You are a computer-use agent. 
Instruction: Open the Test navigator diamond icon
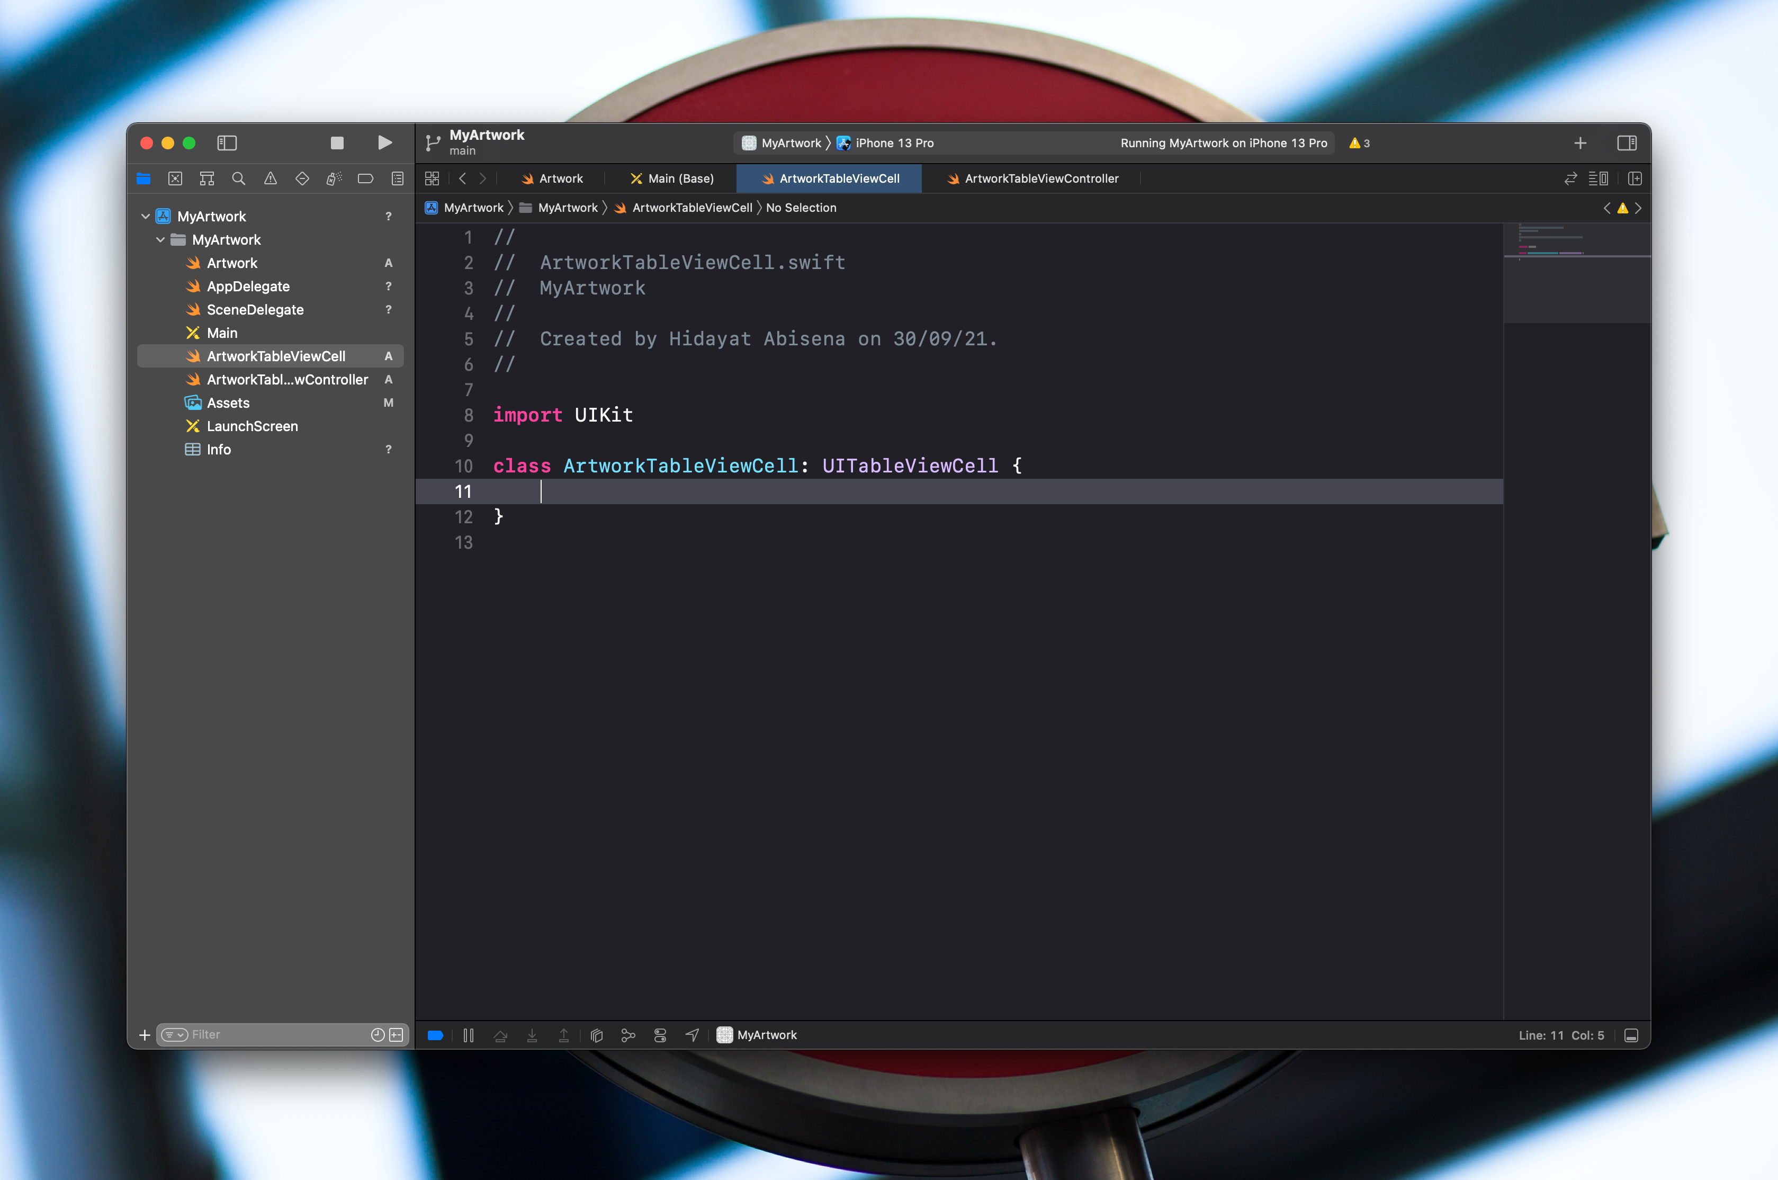302,178
